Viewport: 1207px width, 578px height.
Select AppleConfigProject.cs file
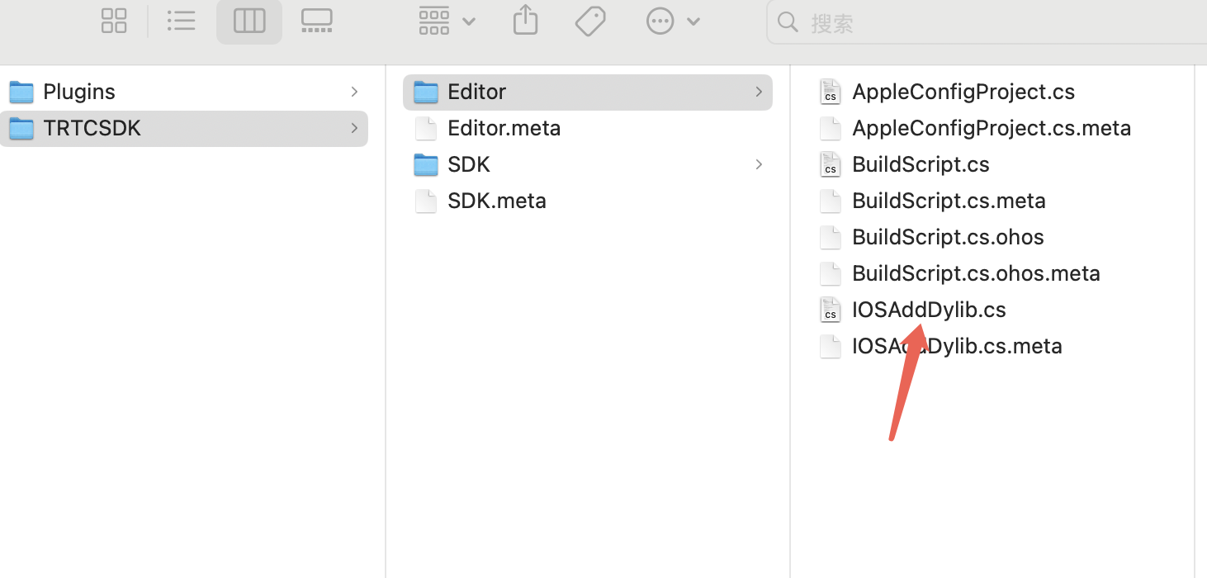(963, 92)
